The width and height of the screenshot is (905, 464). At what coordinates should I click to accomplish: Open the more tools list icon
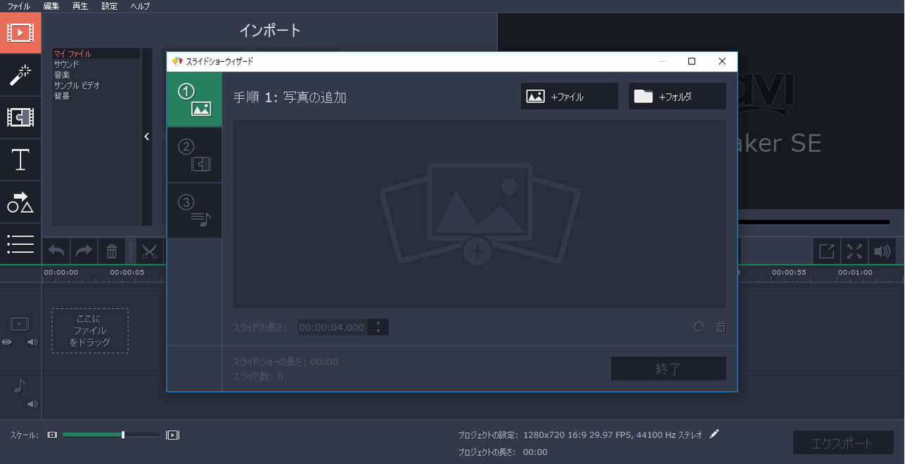pyautogui.click(x=20, y=244)
